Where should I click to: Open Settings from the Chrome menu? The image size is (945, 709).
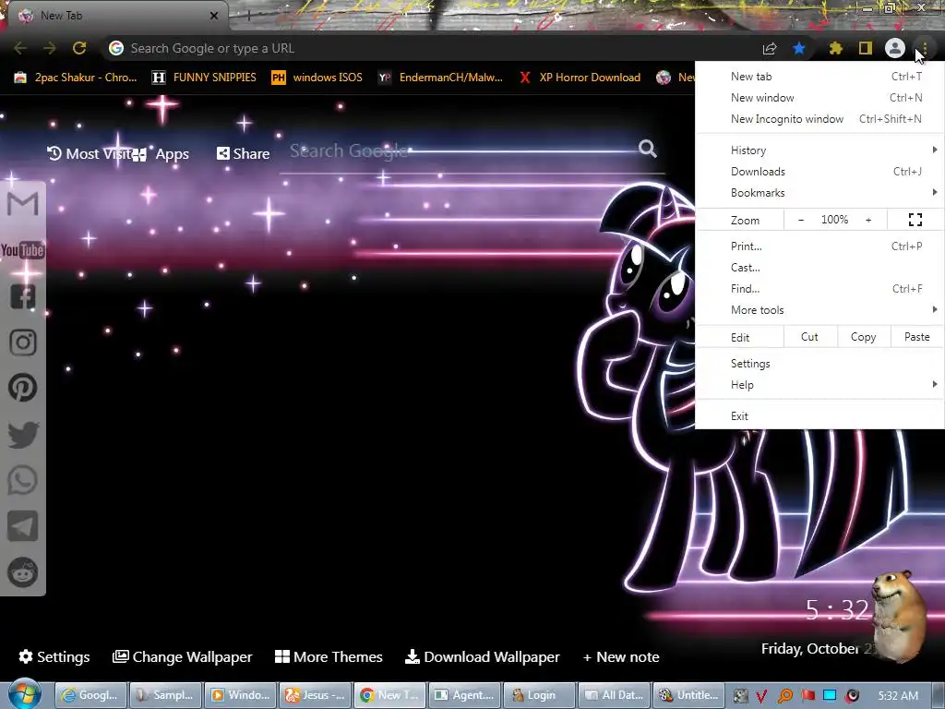click(820, 364)
